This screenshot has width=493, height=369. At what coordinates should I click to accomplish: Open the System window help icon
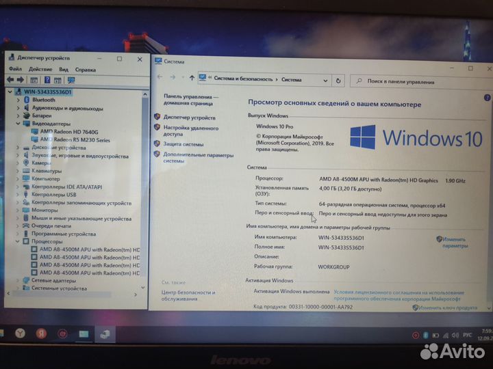487,98
